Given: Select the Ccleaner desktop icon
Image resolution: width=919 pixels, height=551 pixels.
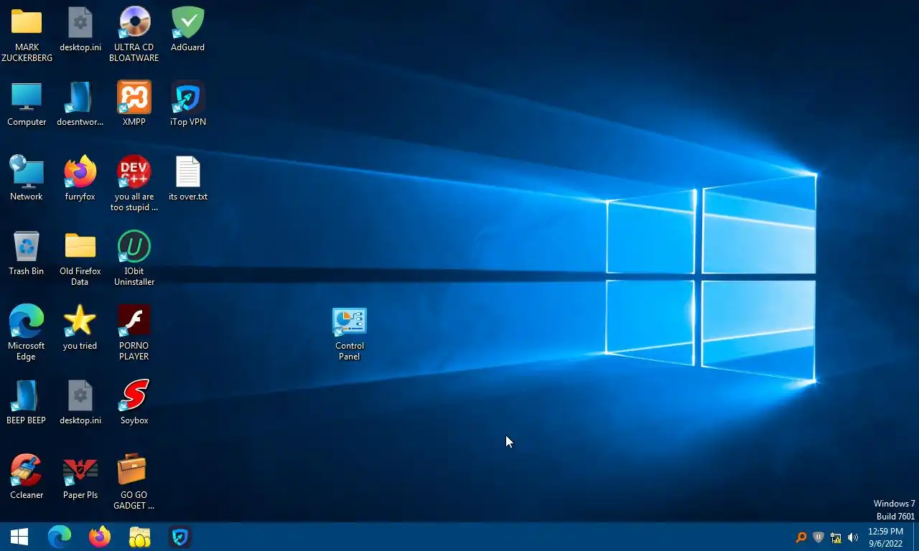Looking at the screenshot, I should pyautogui.click(x=27, y=471).
